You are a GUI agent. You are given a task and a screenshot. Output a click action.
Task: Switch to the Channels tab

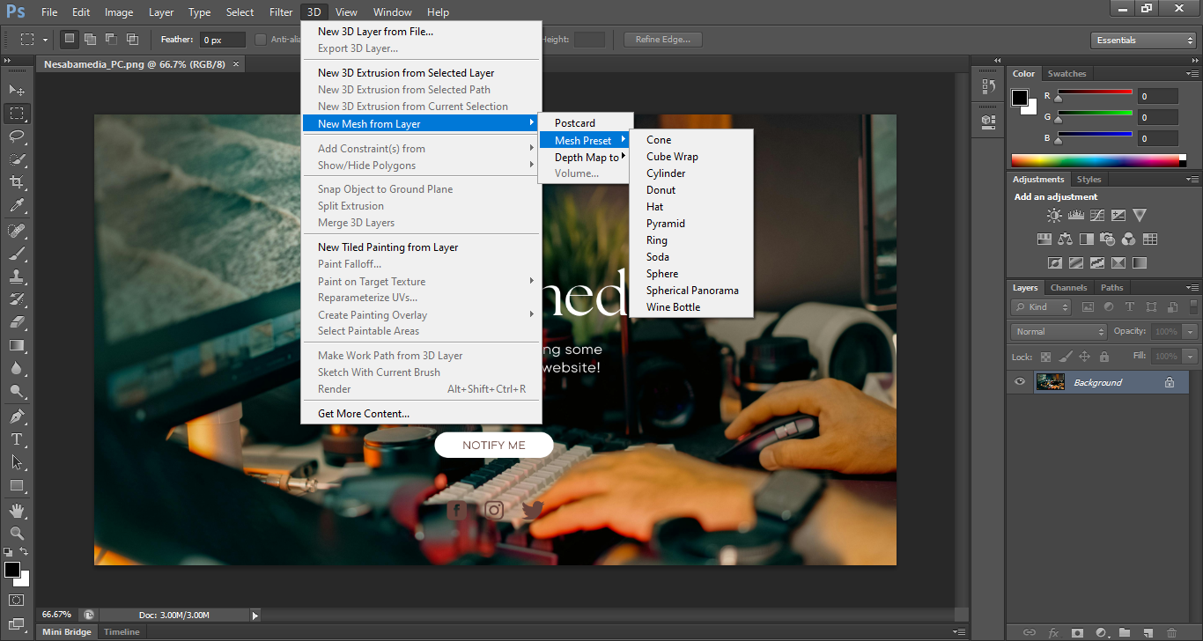pos(1068,288)
